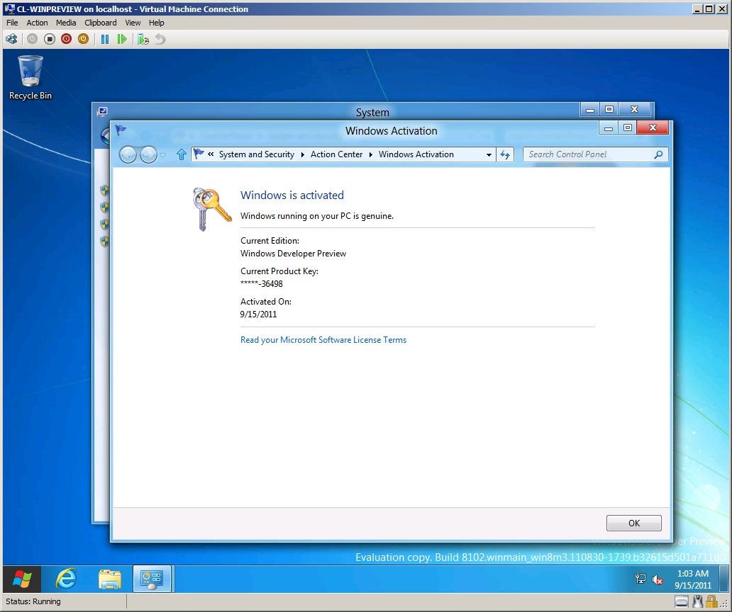Viewport: 732px width, 612px height.
Task: Open Internet Explorer from the taskbar
Action: [x=66, y=579]
